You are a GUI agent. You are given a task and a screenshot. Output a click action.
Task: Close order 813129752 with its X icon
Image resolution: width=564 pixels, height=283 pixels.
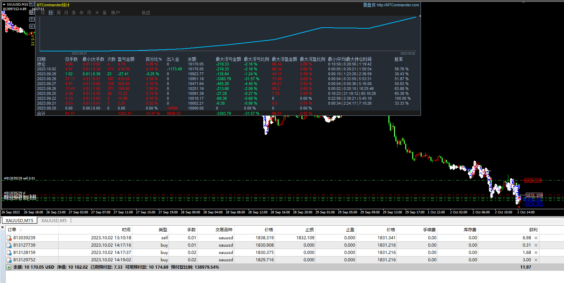pos(536,260)
